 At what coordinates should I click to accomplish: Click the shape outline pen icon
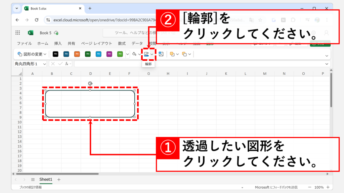[146, 54]
